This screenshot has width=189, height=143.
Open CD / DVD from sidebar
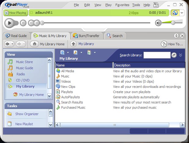[10, 80]
